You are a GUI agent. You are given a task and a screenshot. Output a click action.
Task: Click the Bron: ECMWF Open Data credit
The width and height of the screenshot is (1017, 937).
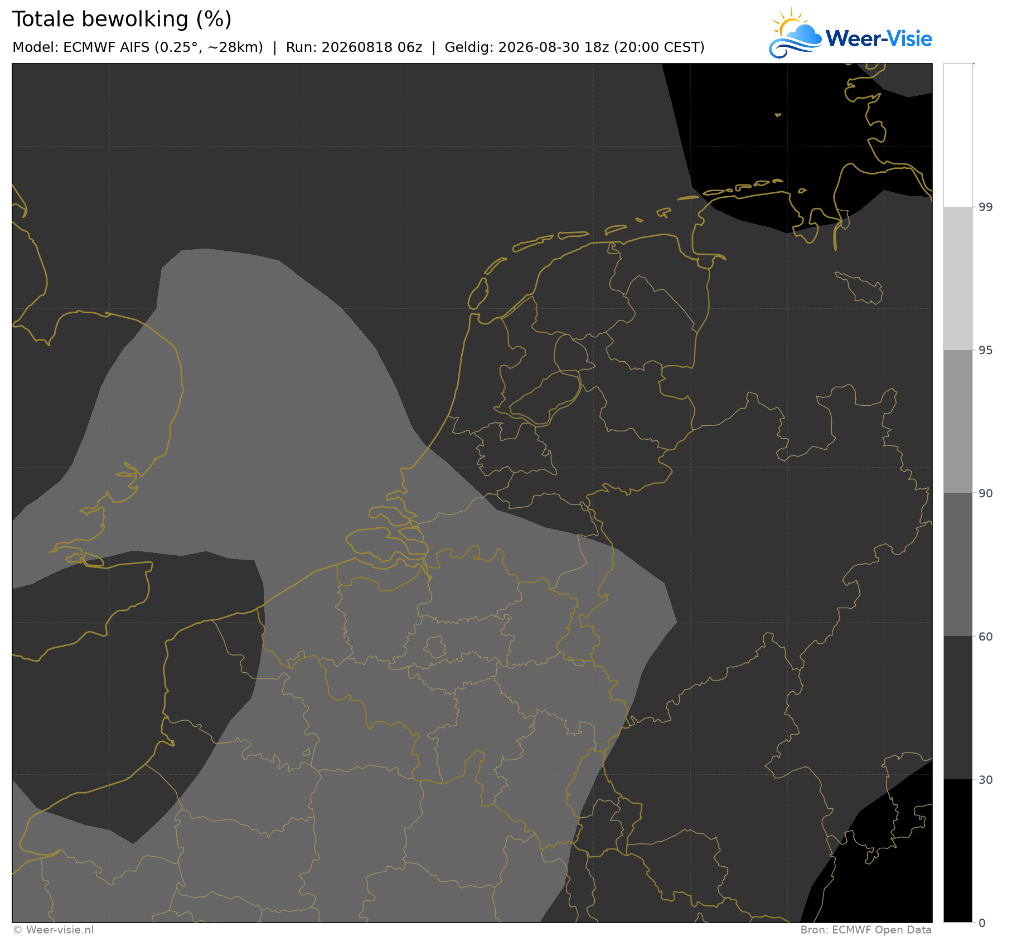[866, 930]
